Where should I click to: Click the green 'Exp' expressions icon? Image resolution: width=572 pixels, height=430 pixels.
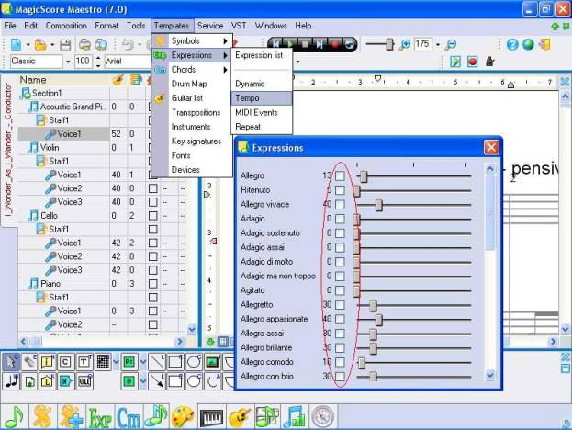click(x=100, y=417)
